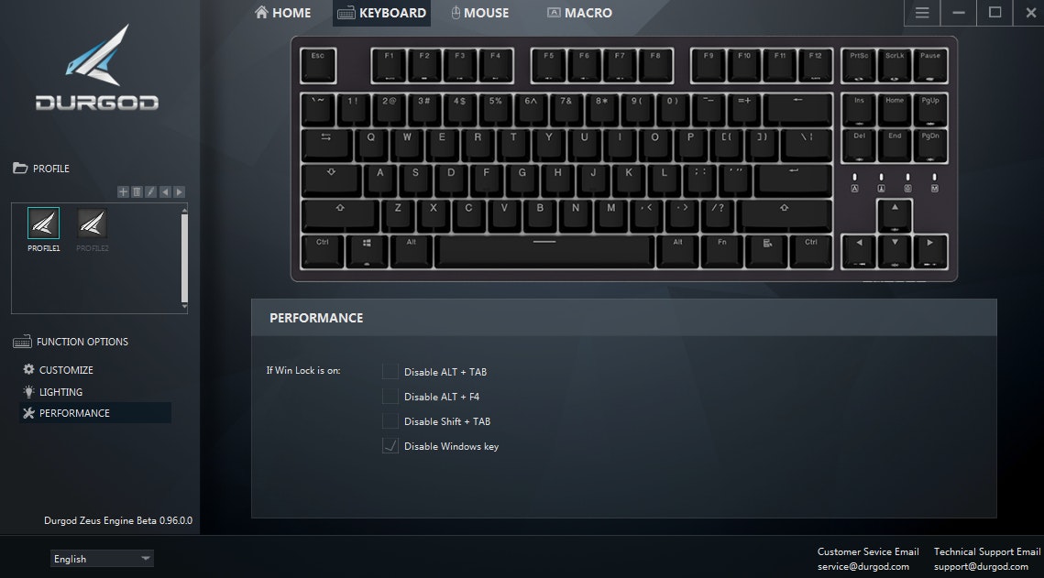Open the English language dropdown
The height and width of the screenshot is (578, 1044).
pyautogui.click(x=102, y=559)
